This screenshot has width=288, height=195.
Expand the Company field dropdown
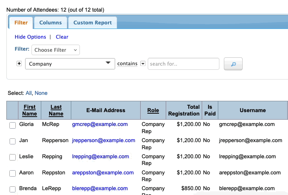(70, 64)
